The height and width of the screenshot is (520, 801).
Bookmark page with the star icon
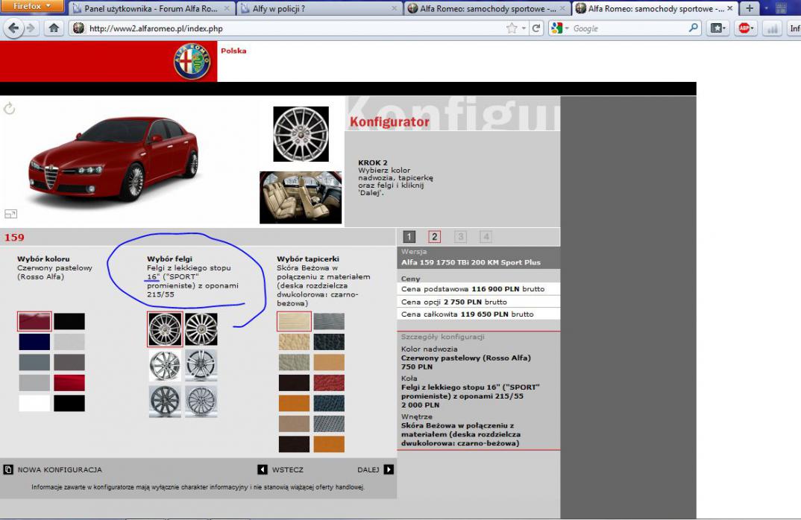[x=512, y=28]
